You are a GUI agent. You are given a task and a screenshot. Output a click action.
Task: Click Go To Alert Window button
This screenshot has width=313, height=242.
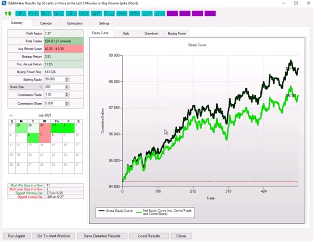pyautogui.click(x=54, y=236)
